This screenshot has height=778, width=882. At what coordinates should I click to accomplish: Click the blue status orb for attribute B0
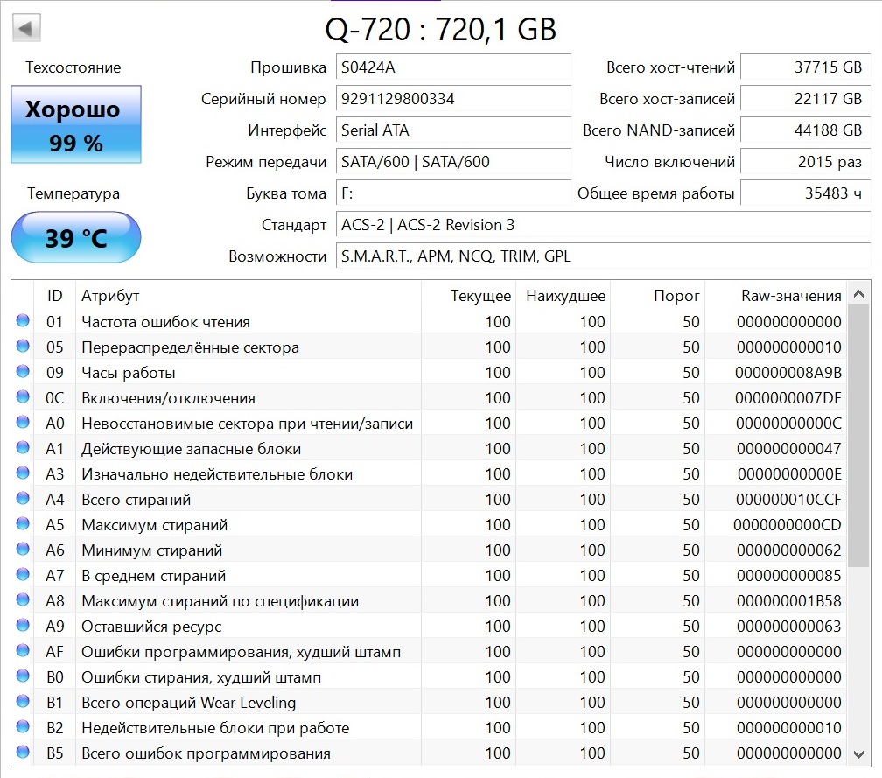click(23, 676)
